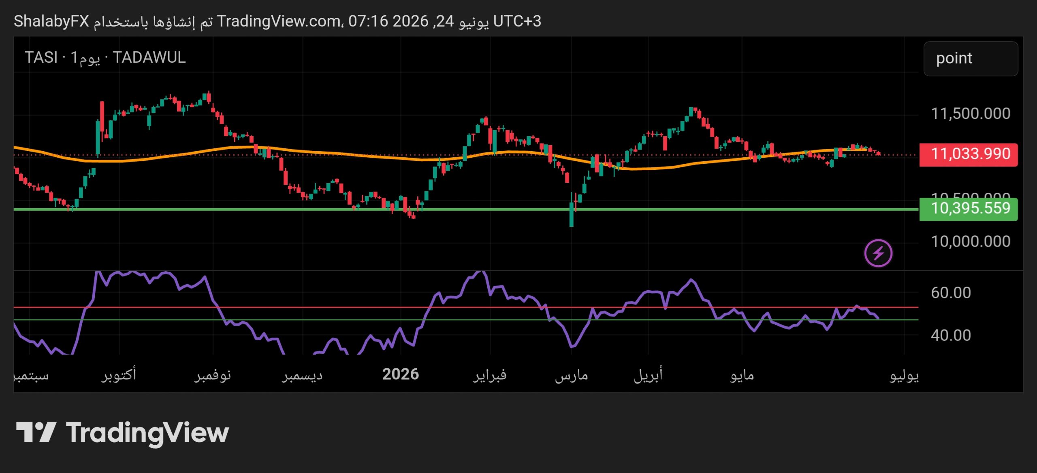
Task: Click the purple lightning bolt icon
Action: click(x=878, y=253)
